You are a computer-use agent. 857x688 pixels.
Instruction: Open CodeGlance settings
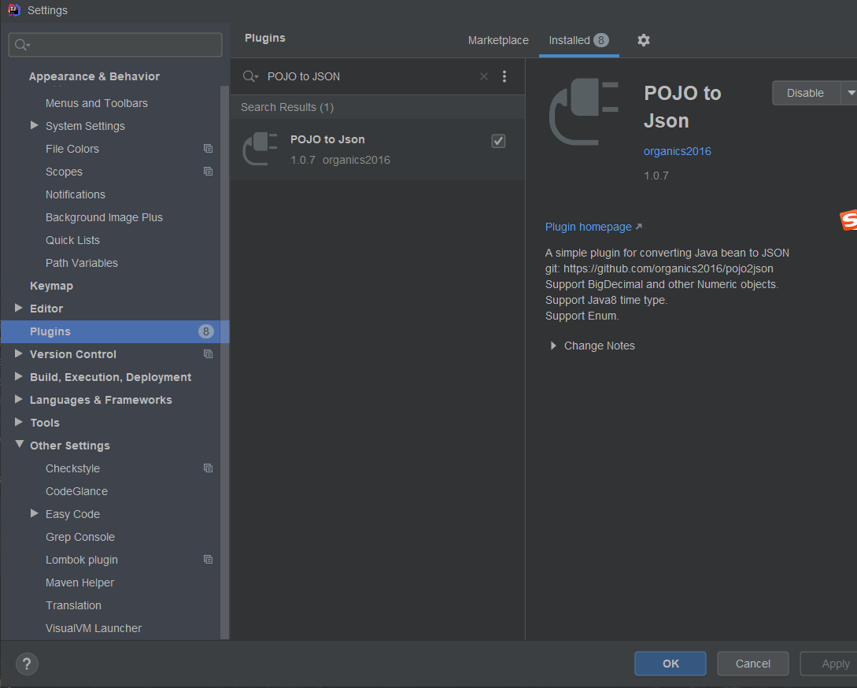tap(76, 491)
